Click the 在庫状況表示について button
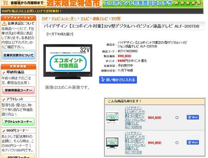The width and height of the screenshot is (208, 158). coord(19,55)
